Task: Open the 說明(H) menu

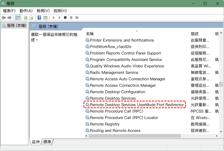Action: [60, 11]
